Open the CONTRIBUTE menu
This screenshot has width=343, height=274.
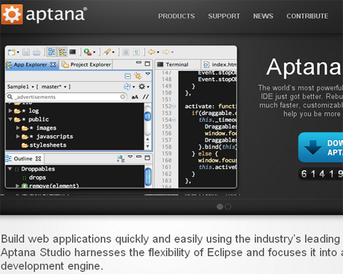(x=307, y=16)
